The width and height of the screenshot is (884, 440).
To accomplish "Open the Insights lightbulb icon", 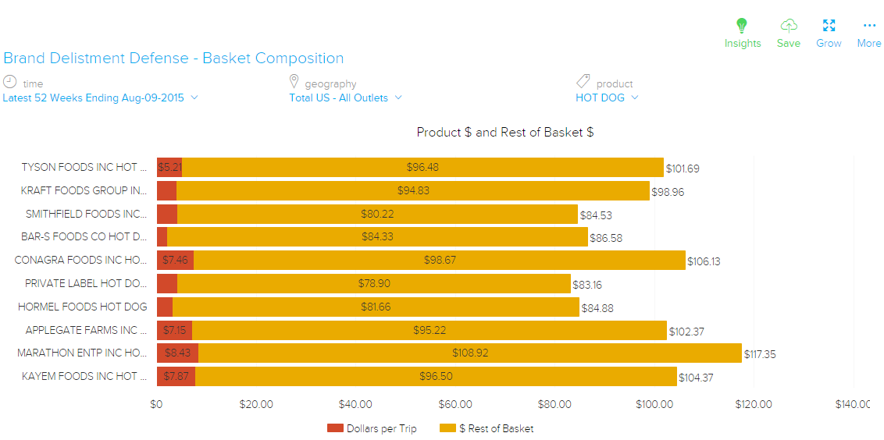I will (742, 26).
